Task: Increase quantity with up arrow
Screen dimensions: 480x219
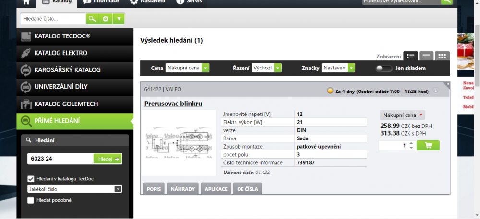Action: (411, 143)
